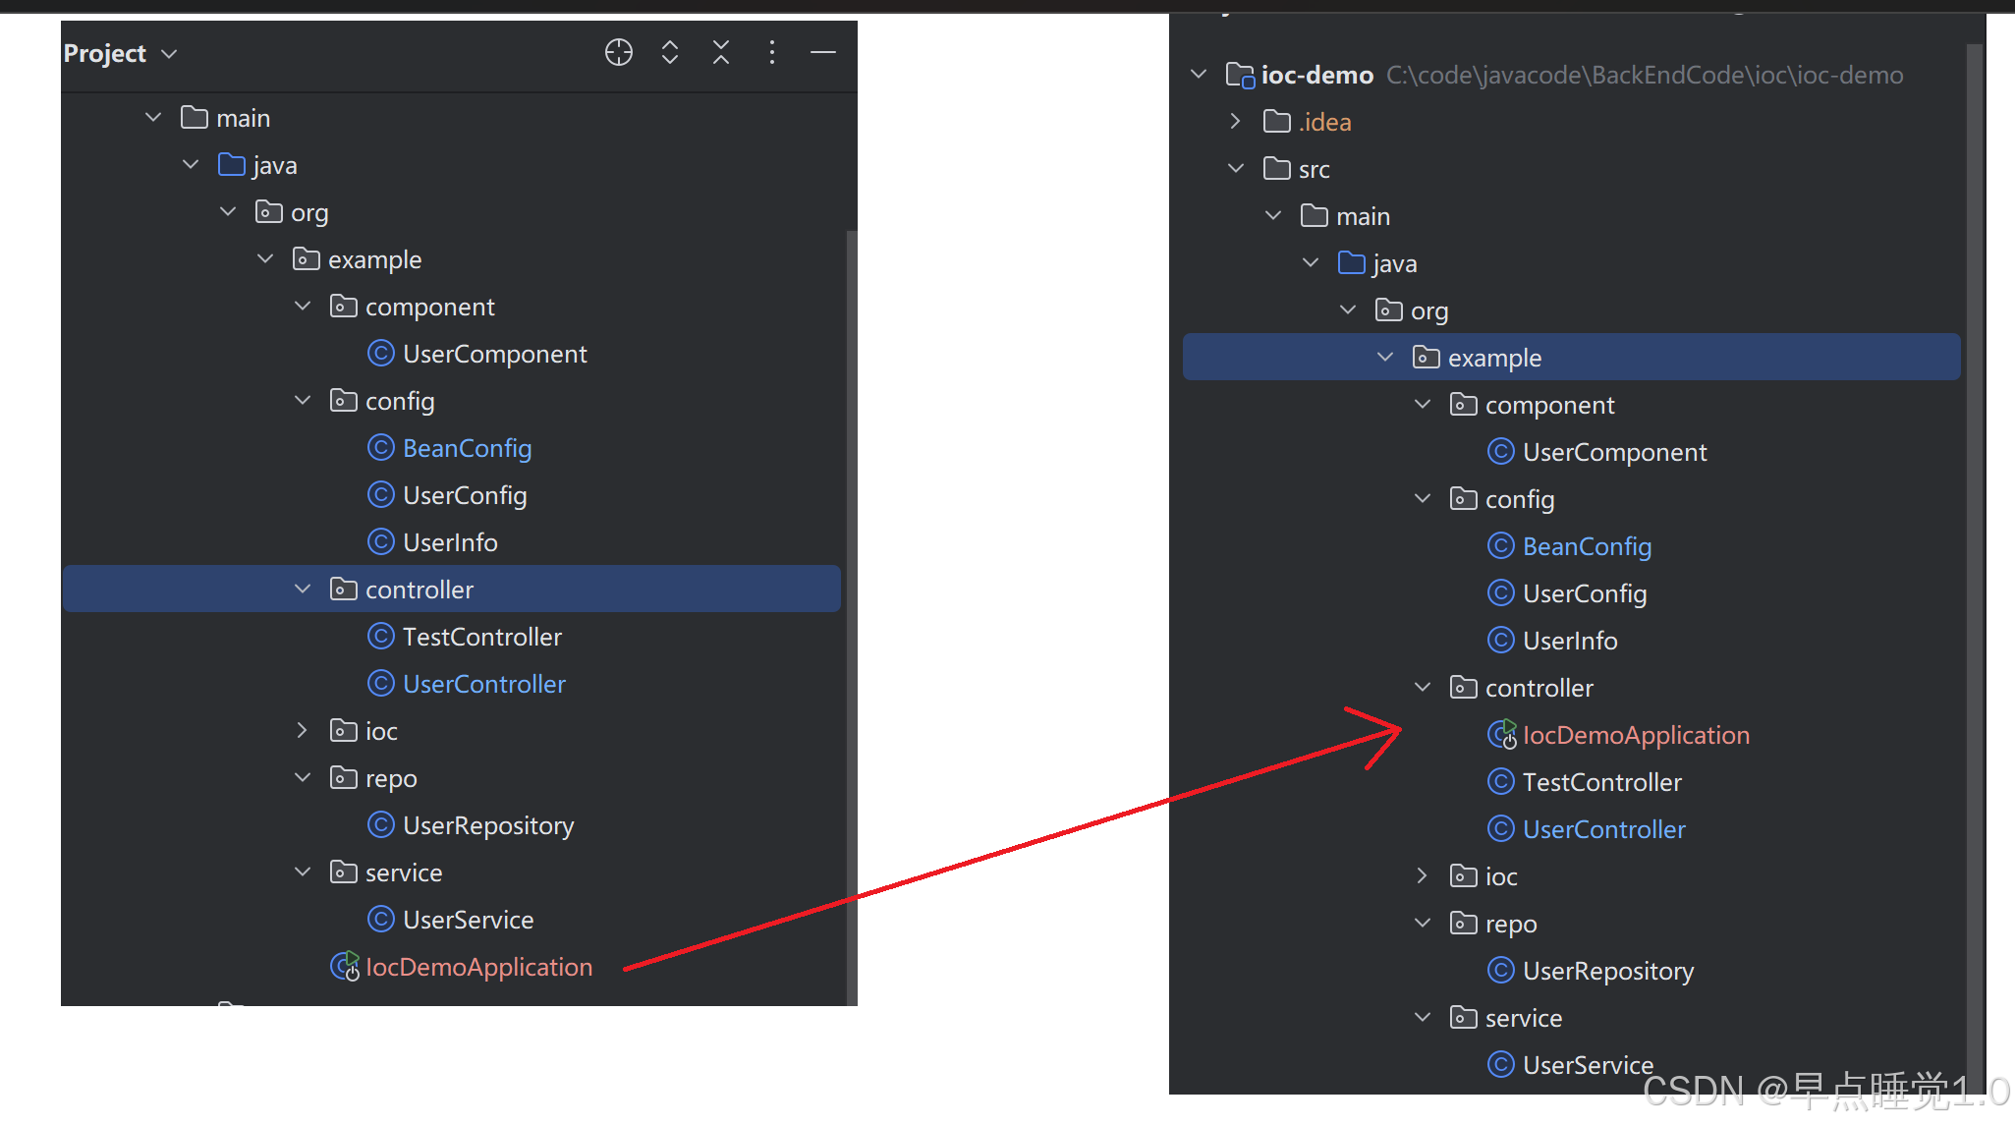
Task: Select UserController in the left tree
Action: [x=483, y=684]
